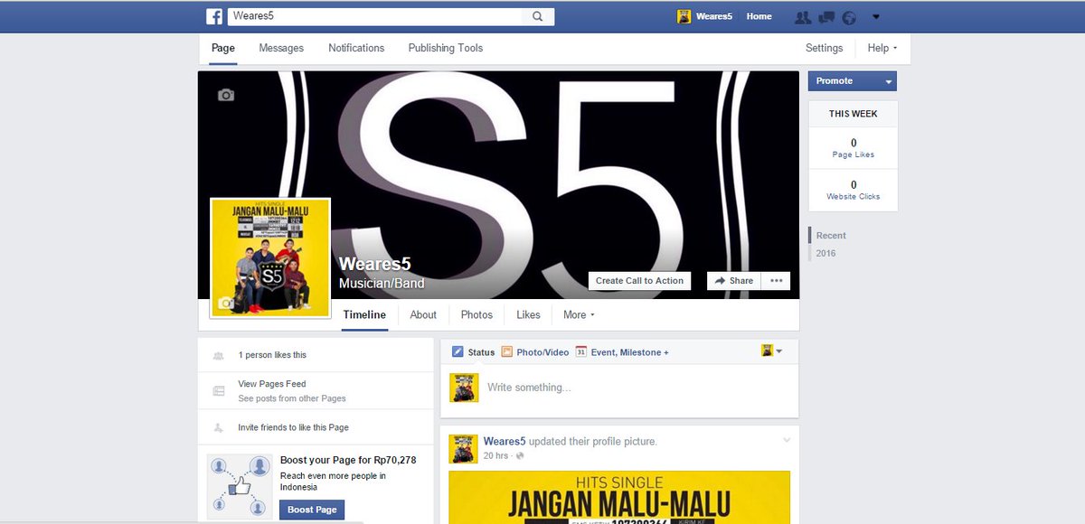Expand the More tab dropdown
Image resolution: width=1085 pixels, height=524 pixels.
580,315
